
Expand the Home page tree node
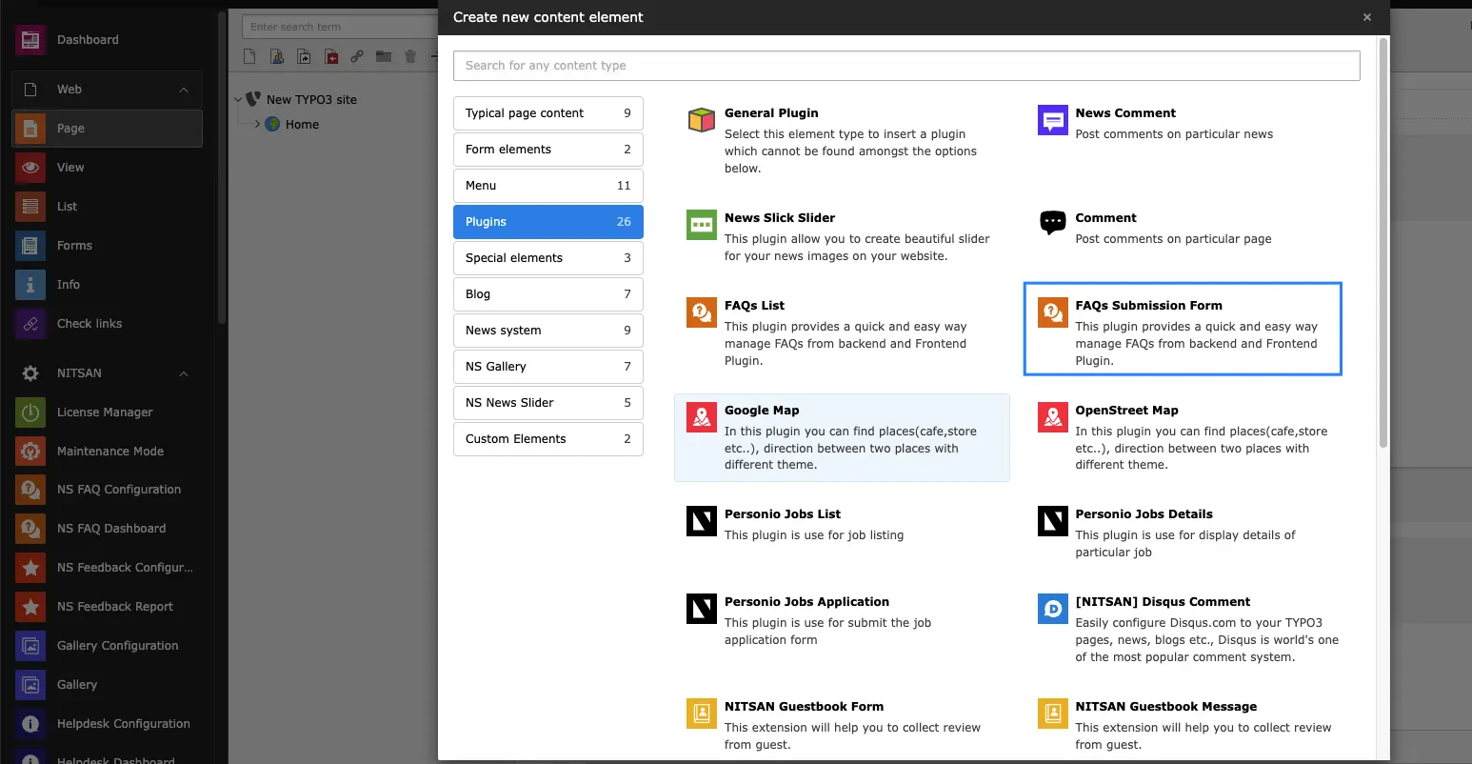coord(257,124)
